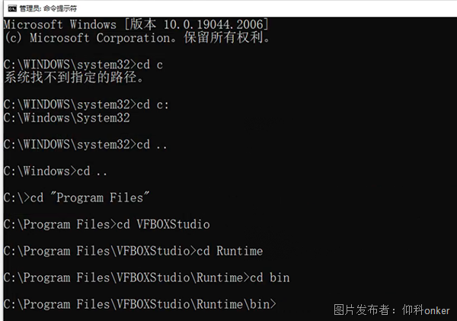
Task: Click the first "cd c" command line
Action: pyautogui.click(x=83, y=64)
